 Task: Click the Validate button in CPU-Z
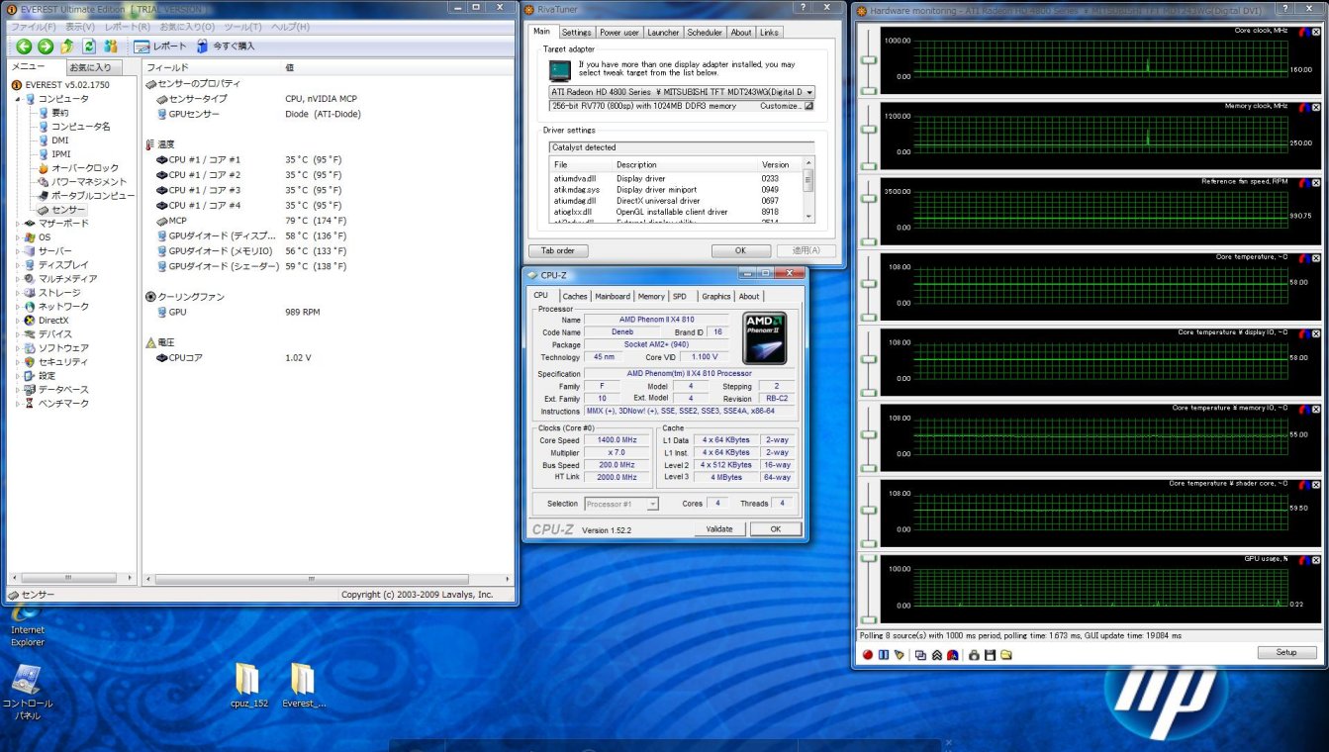pyautogui.click(x=719, y=529)
